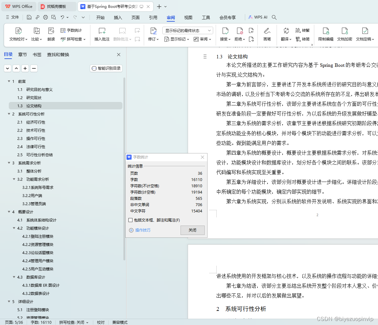Click the WPS Office home tab
The image size is (378, 325).
click(x=19, y=6)
